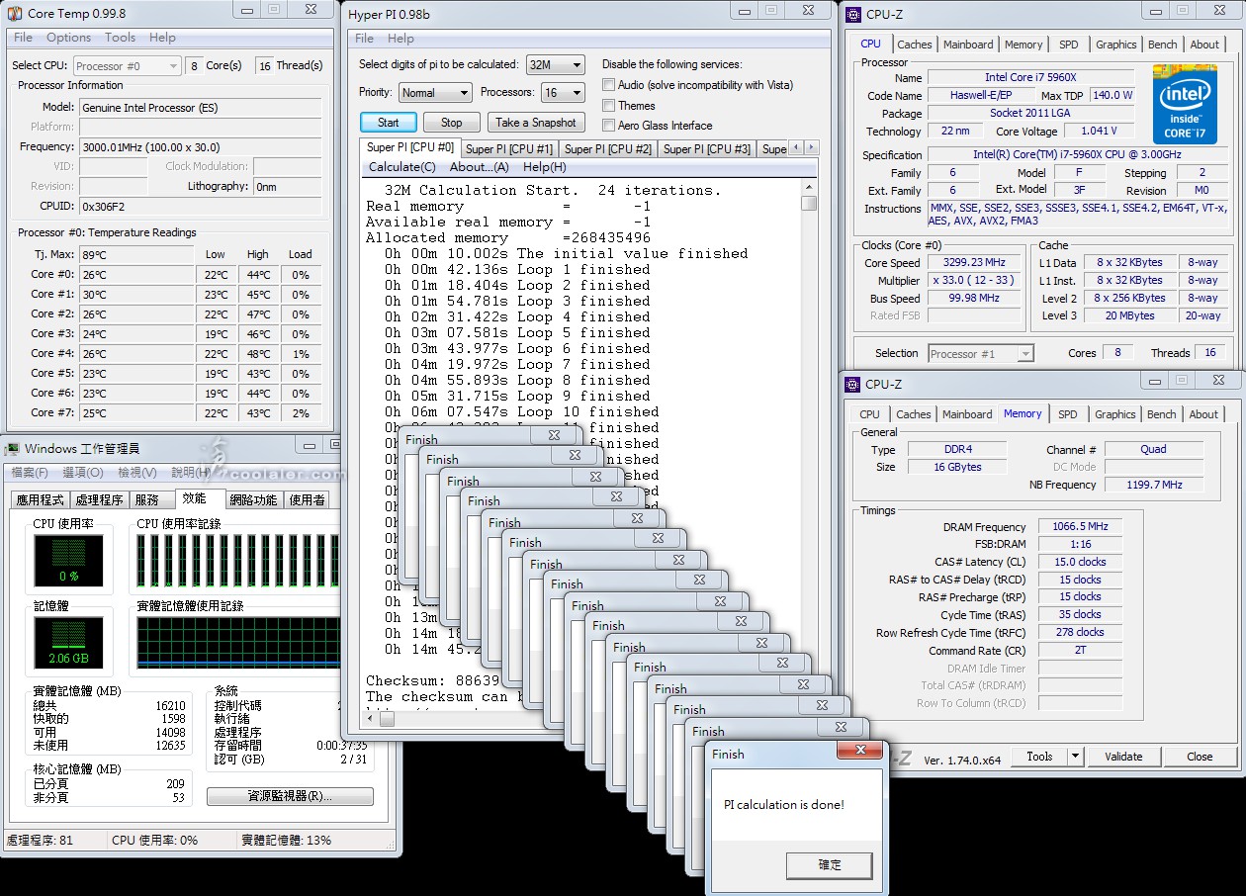
Task: Click the 確定 button in the Finish dialog
Action: click(x=830, y=865)
